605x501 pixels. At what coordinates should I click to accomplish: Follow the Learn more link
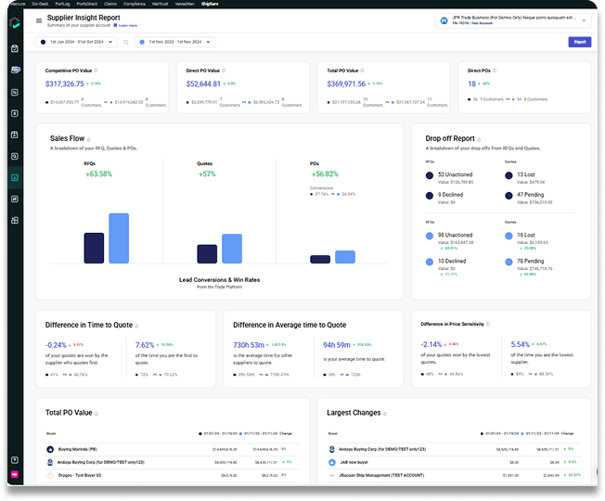pos(125,25)
